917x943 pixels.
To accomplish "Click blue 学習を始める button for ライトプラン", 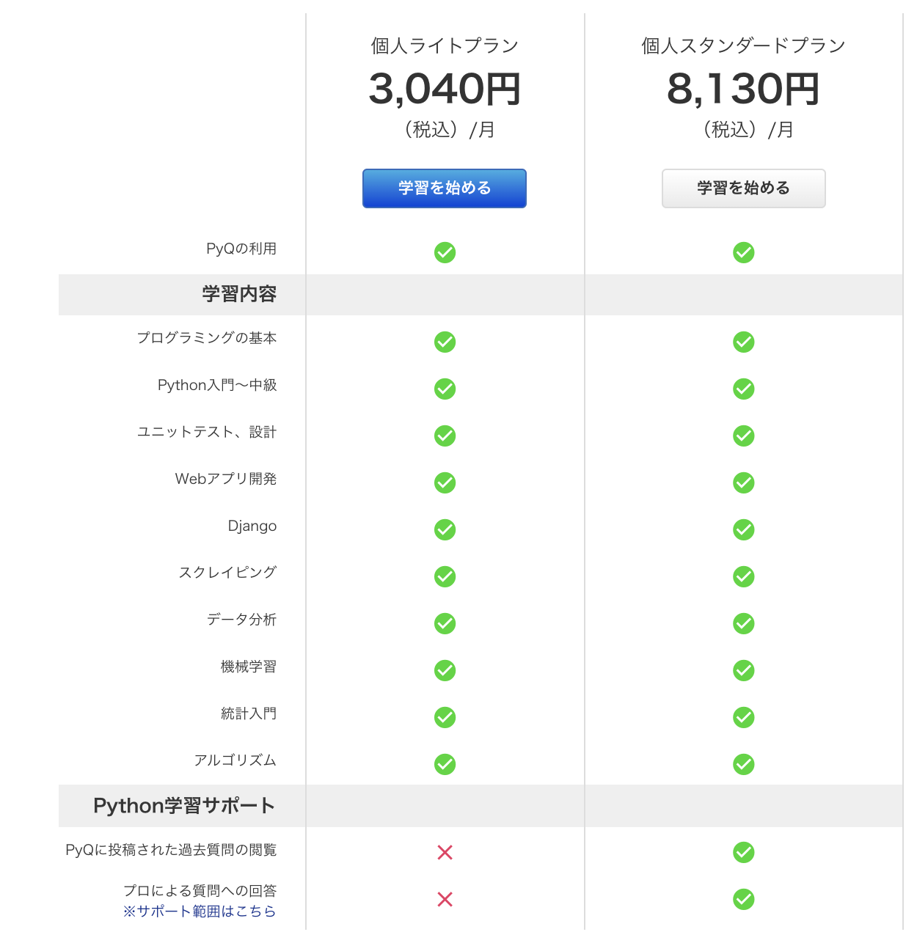I will point(445,188).
